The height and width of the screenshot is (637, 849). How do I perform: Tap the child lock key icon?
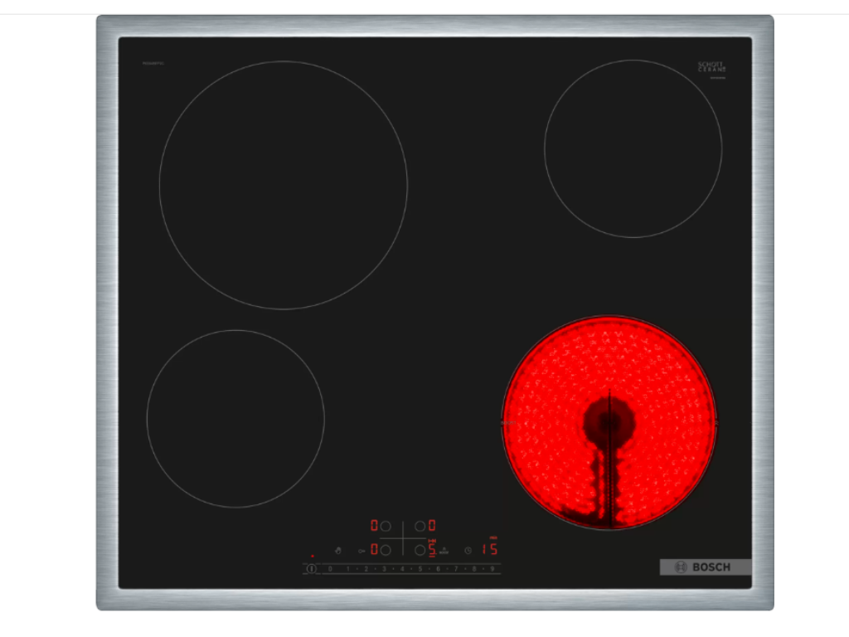362,551
